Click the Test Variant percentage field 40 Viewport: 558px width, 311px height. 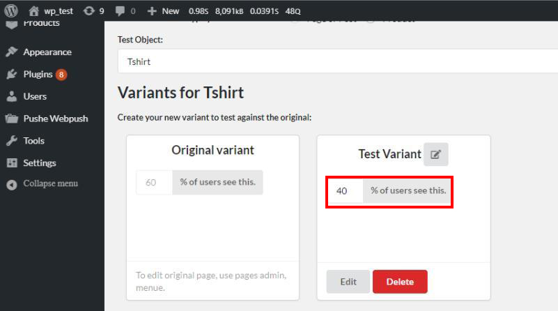346,191
